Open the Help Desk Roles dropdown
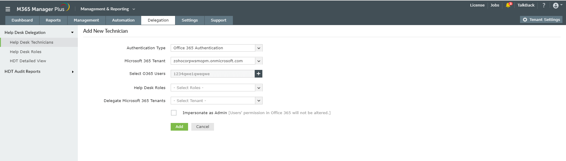Screen dimensions: 566x161 click(259, 88)
